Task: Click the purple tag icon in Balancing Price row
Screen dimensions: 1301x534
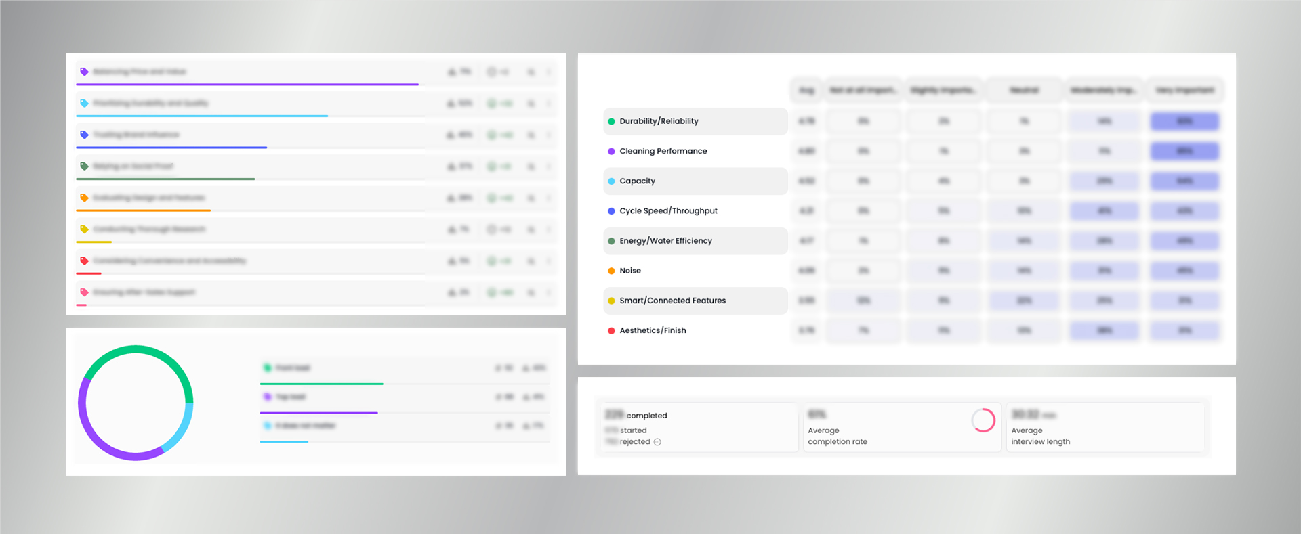Action: [84, 72]
